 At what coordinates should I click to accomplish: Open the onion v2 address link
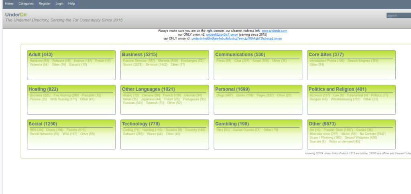pos(222,34)
